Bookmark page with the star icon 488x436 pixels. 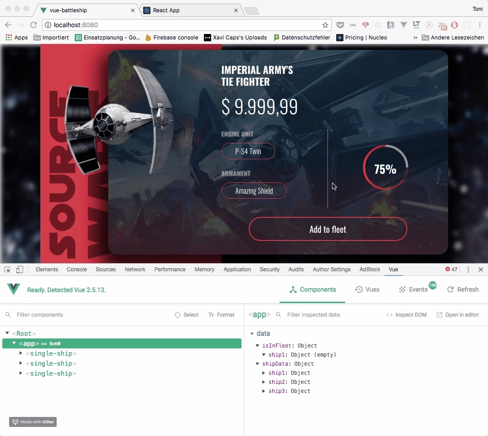point(325,25)
